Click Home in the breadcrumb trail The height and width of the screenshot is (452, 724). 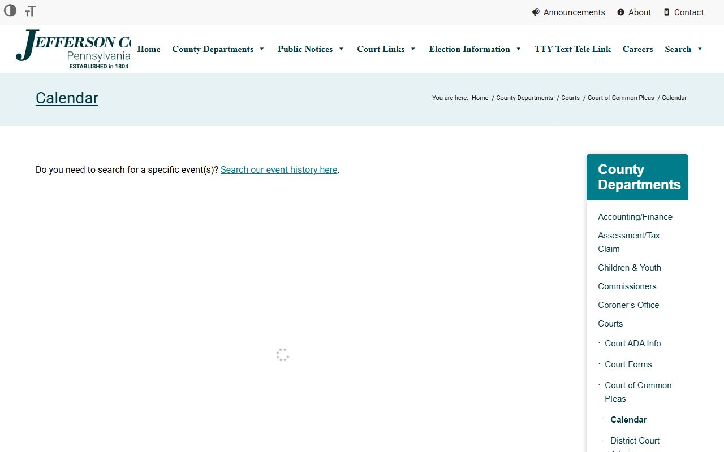point(480,98)
